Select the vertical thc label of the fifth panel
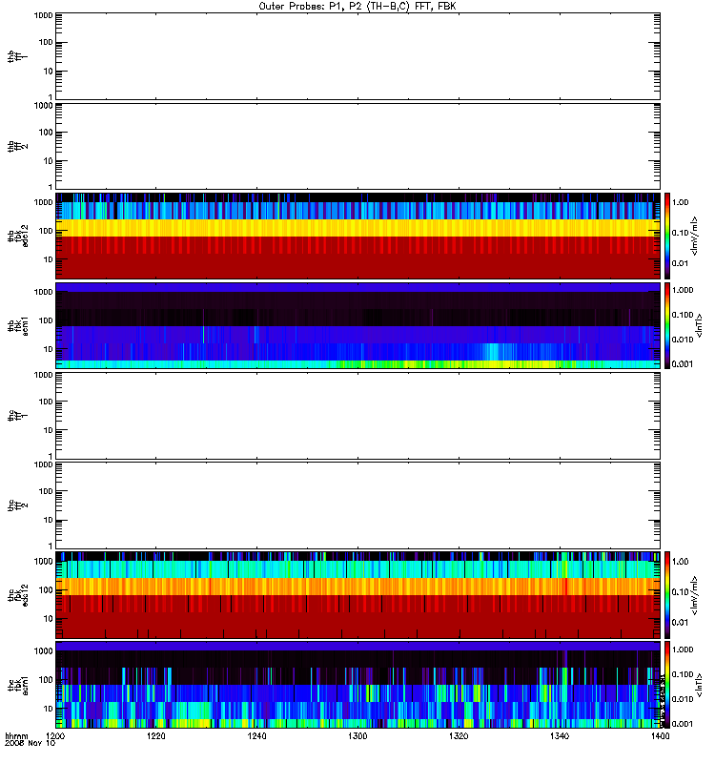The image size is (715, 763). [18, 416]
